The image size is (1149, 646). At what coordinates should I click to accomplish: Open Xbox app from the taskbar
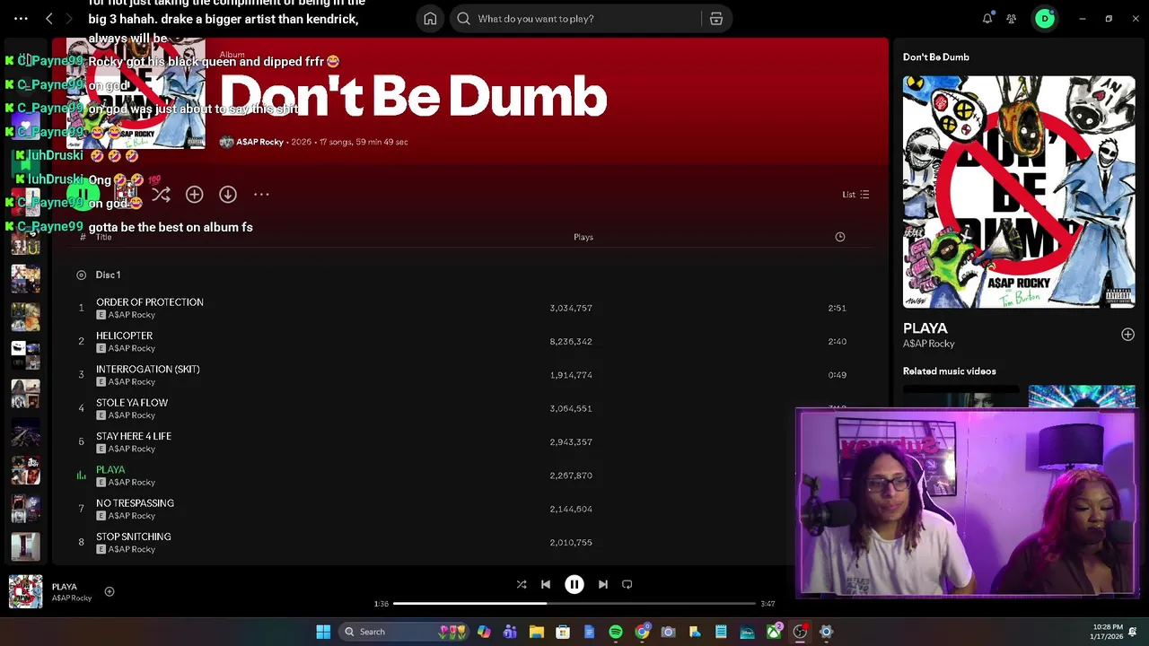tap(774, 632)
